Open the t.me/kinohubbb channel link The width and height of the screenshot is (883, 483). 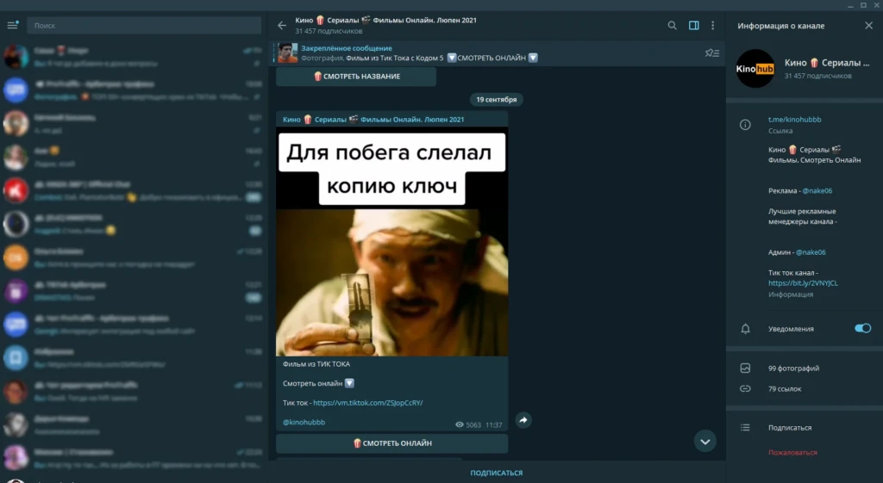[x=794, y=119]
